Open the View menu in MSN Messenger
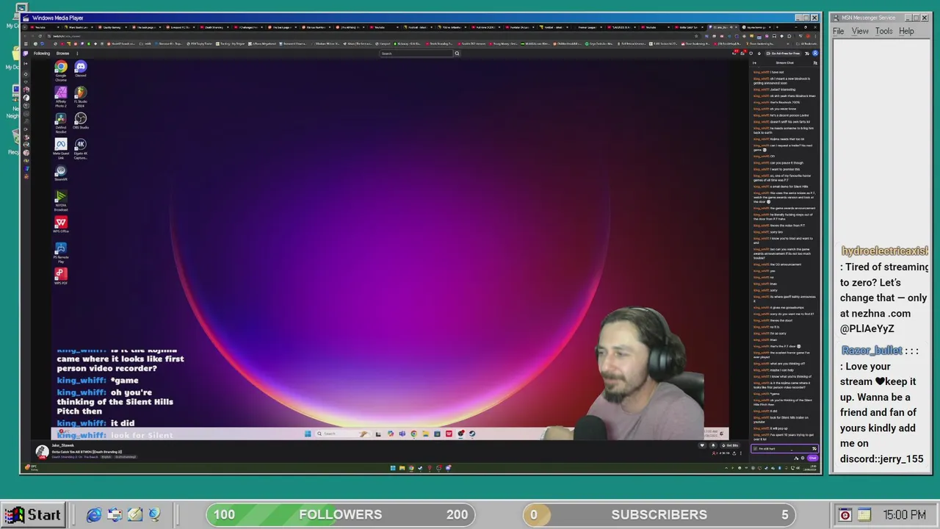This screenshot has height=529, width=940. pos(860,31)
